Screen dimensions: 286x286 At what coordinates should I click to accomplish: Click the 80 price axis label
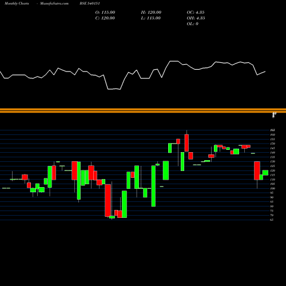(x=272, y=206)
